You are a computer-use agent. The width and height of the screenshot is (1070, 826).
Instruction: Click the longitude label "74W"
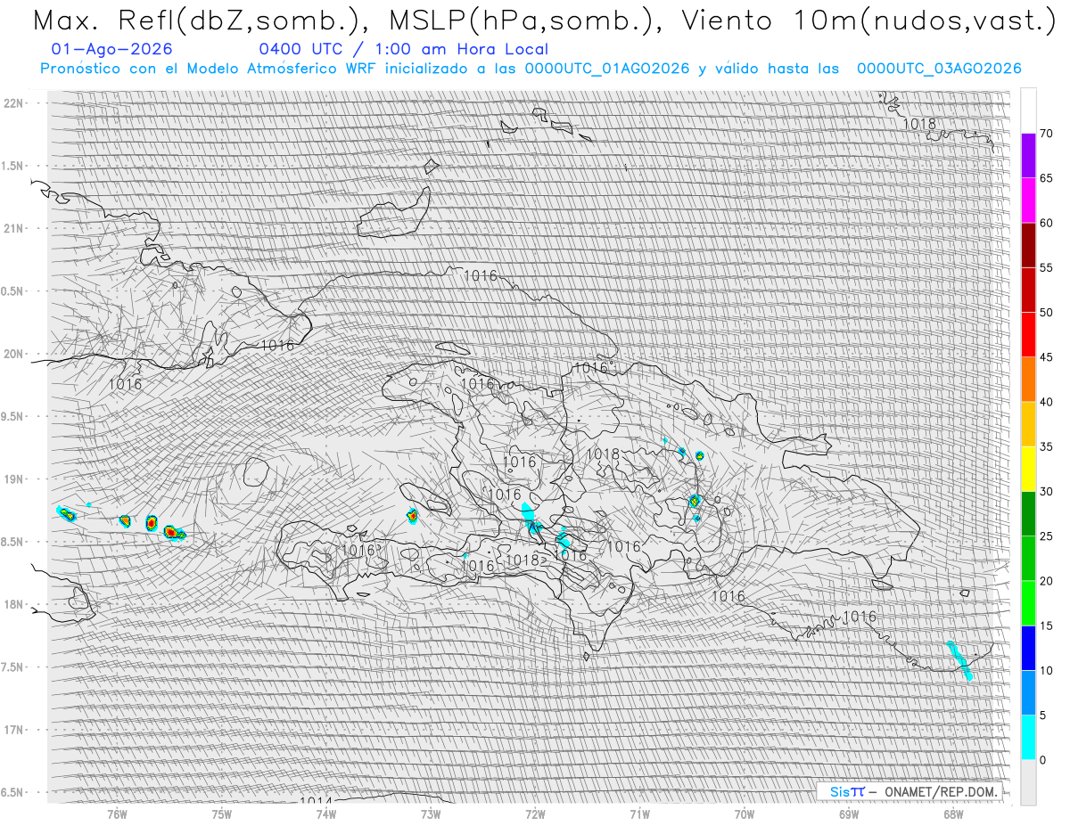click(326, 814)
